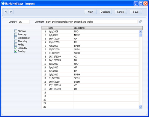Uncheck the Saturday checkbox

coord(16,48)
